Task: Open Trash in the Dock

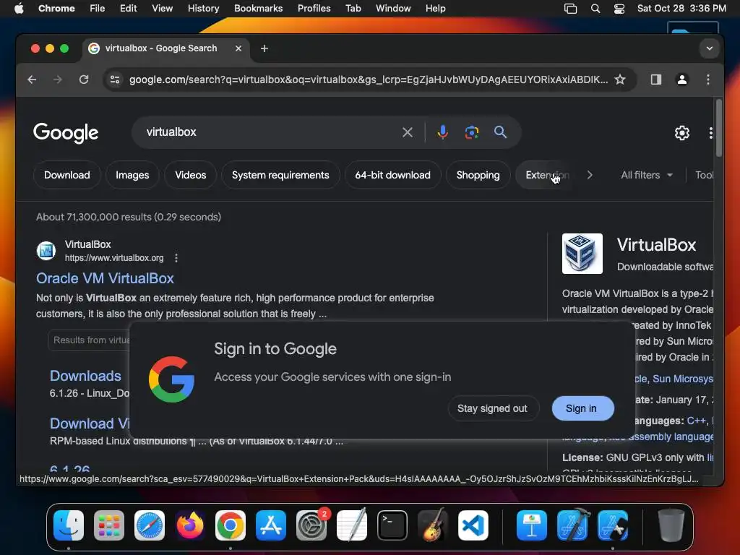Action: (x=671, y=525)
